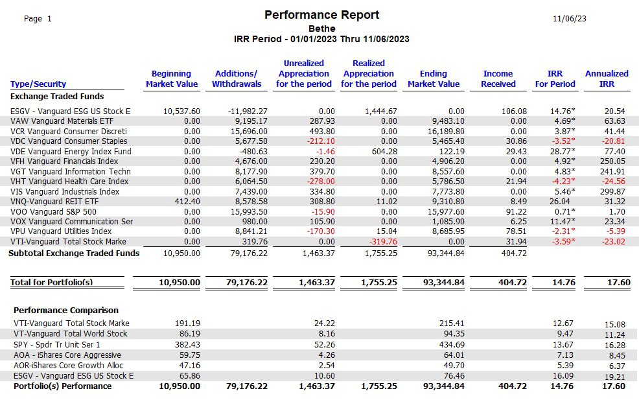This screenshot has width=639, height=400.
Task: Select the VOX Vanguard Communication Ser row
Action: [319, 222]
